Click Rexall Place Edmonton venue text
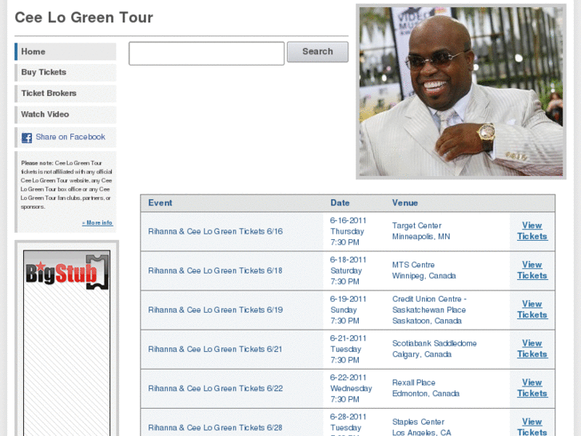Viewport: 581px width, 436px height. coord(426,388)
